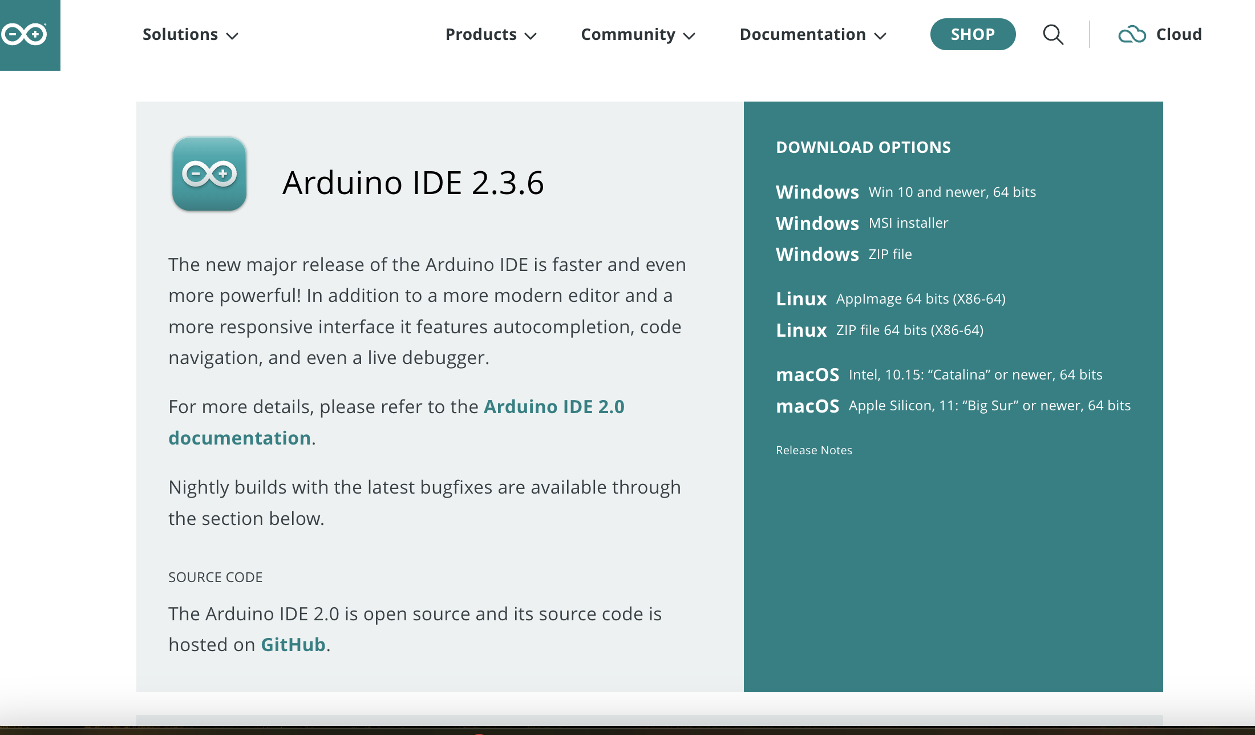Download Windows MSI installer

pos(862,223)
